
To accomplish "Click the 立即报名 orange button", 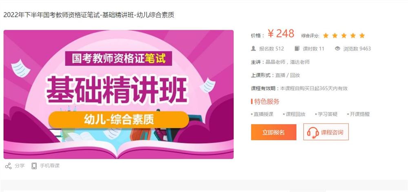I will 273,132.
